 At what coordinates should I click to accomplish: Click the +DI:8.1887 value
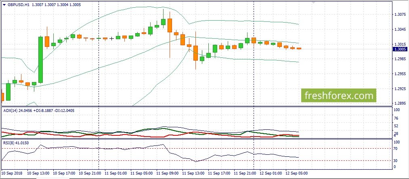[42, 111]
